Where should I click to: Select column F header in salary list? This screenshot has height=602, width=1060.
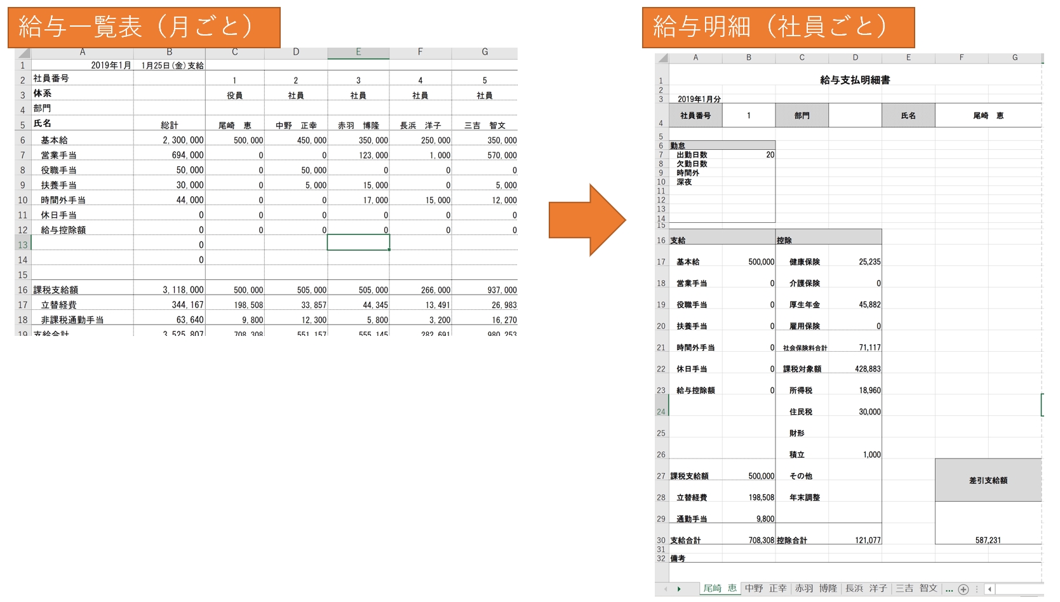(420, 53)
